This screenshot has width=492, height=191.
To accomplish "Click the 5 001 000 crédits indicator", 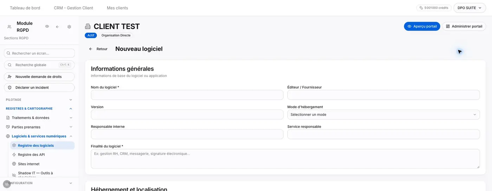I will pos(434,8).
